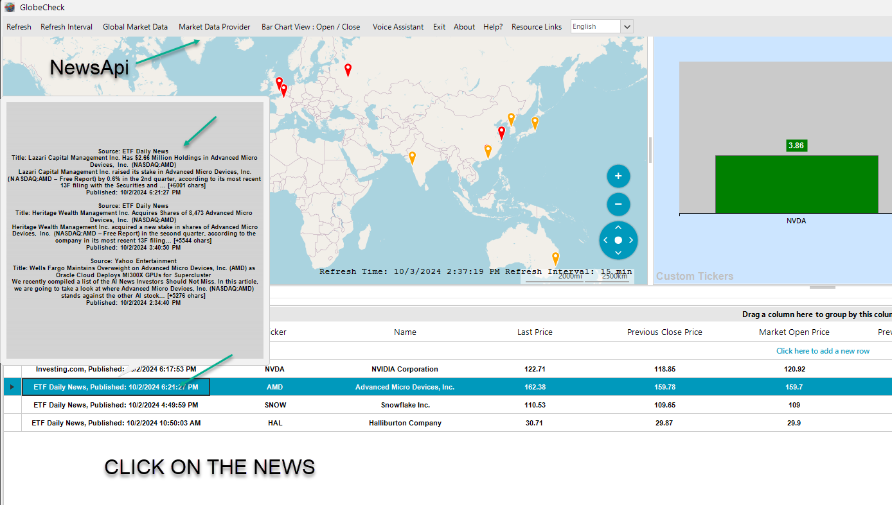Click the Refresh menu item
The height and width of the screenshot is (505, 892).
tap(19, 27)
